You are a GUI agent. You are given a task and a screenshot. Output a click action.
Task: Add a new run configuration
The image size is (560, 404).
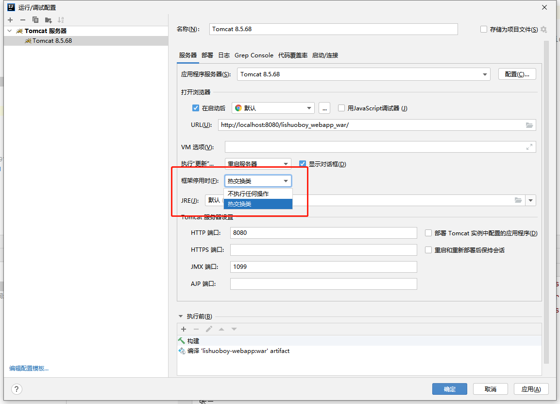(10, 20)
